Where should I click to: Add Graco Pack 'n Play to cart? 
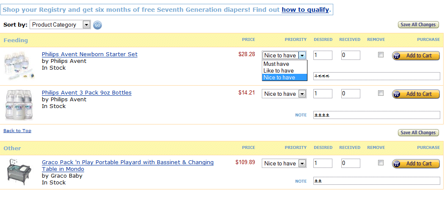pos(416,164)
